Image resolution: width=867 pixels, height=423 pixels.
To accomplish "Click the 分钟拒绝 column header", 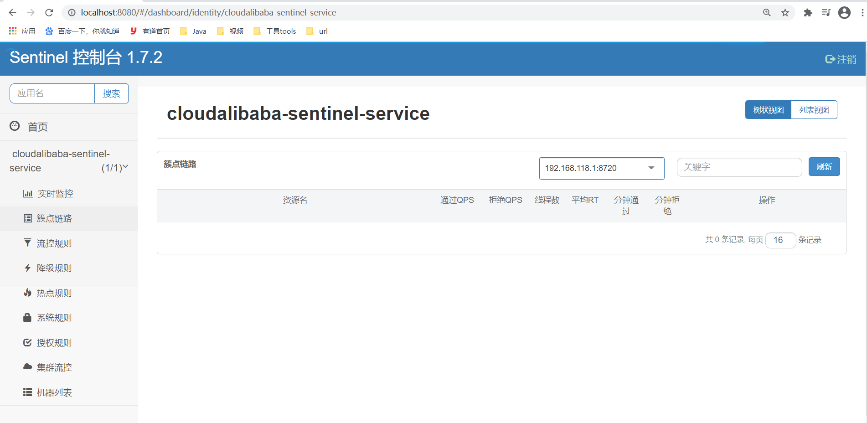I will pos(667,206).
